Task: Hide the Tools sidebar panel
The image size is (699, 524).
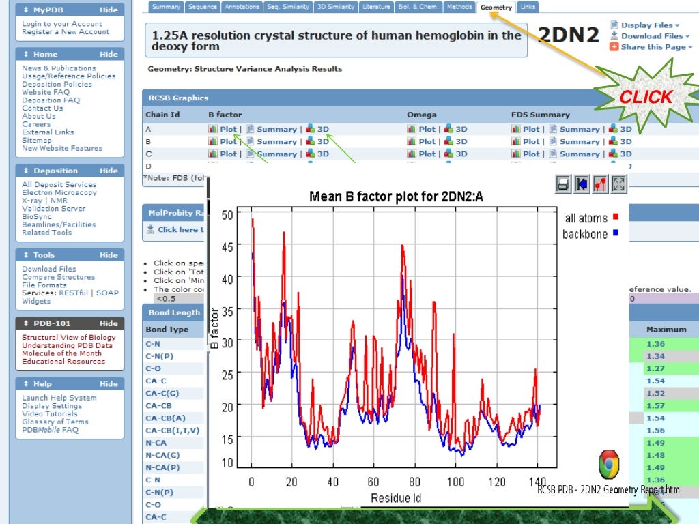Action: click(x=109, y=255)
